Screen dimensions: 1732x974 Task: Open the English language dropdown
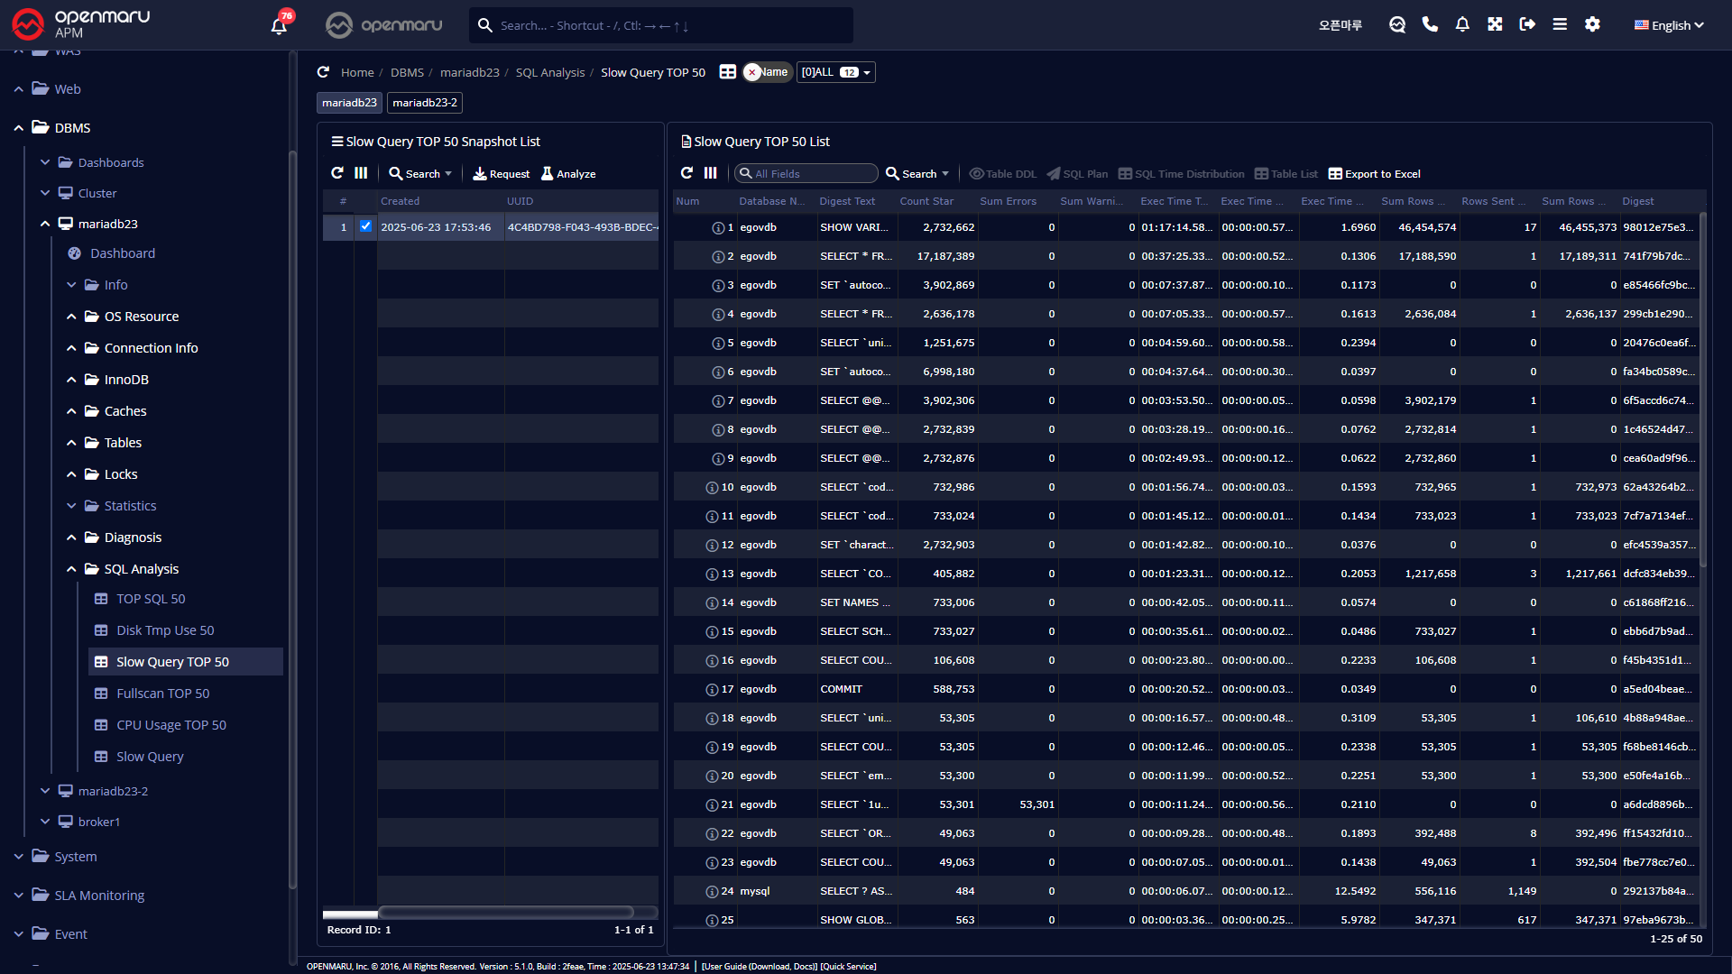pos(1669,25)
